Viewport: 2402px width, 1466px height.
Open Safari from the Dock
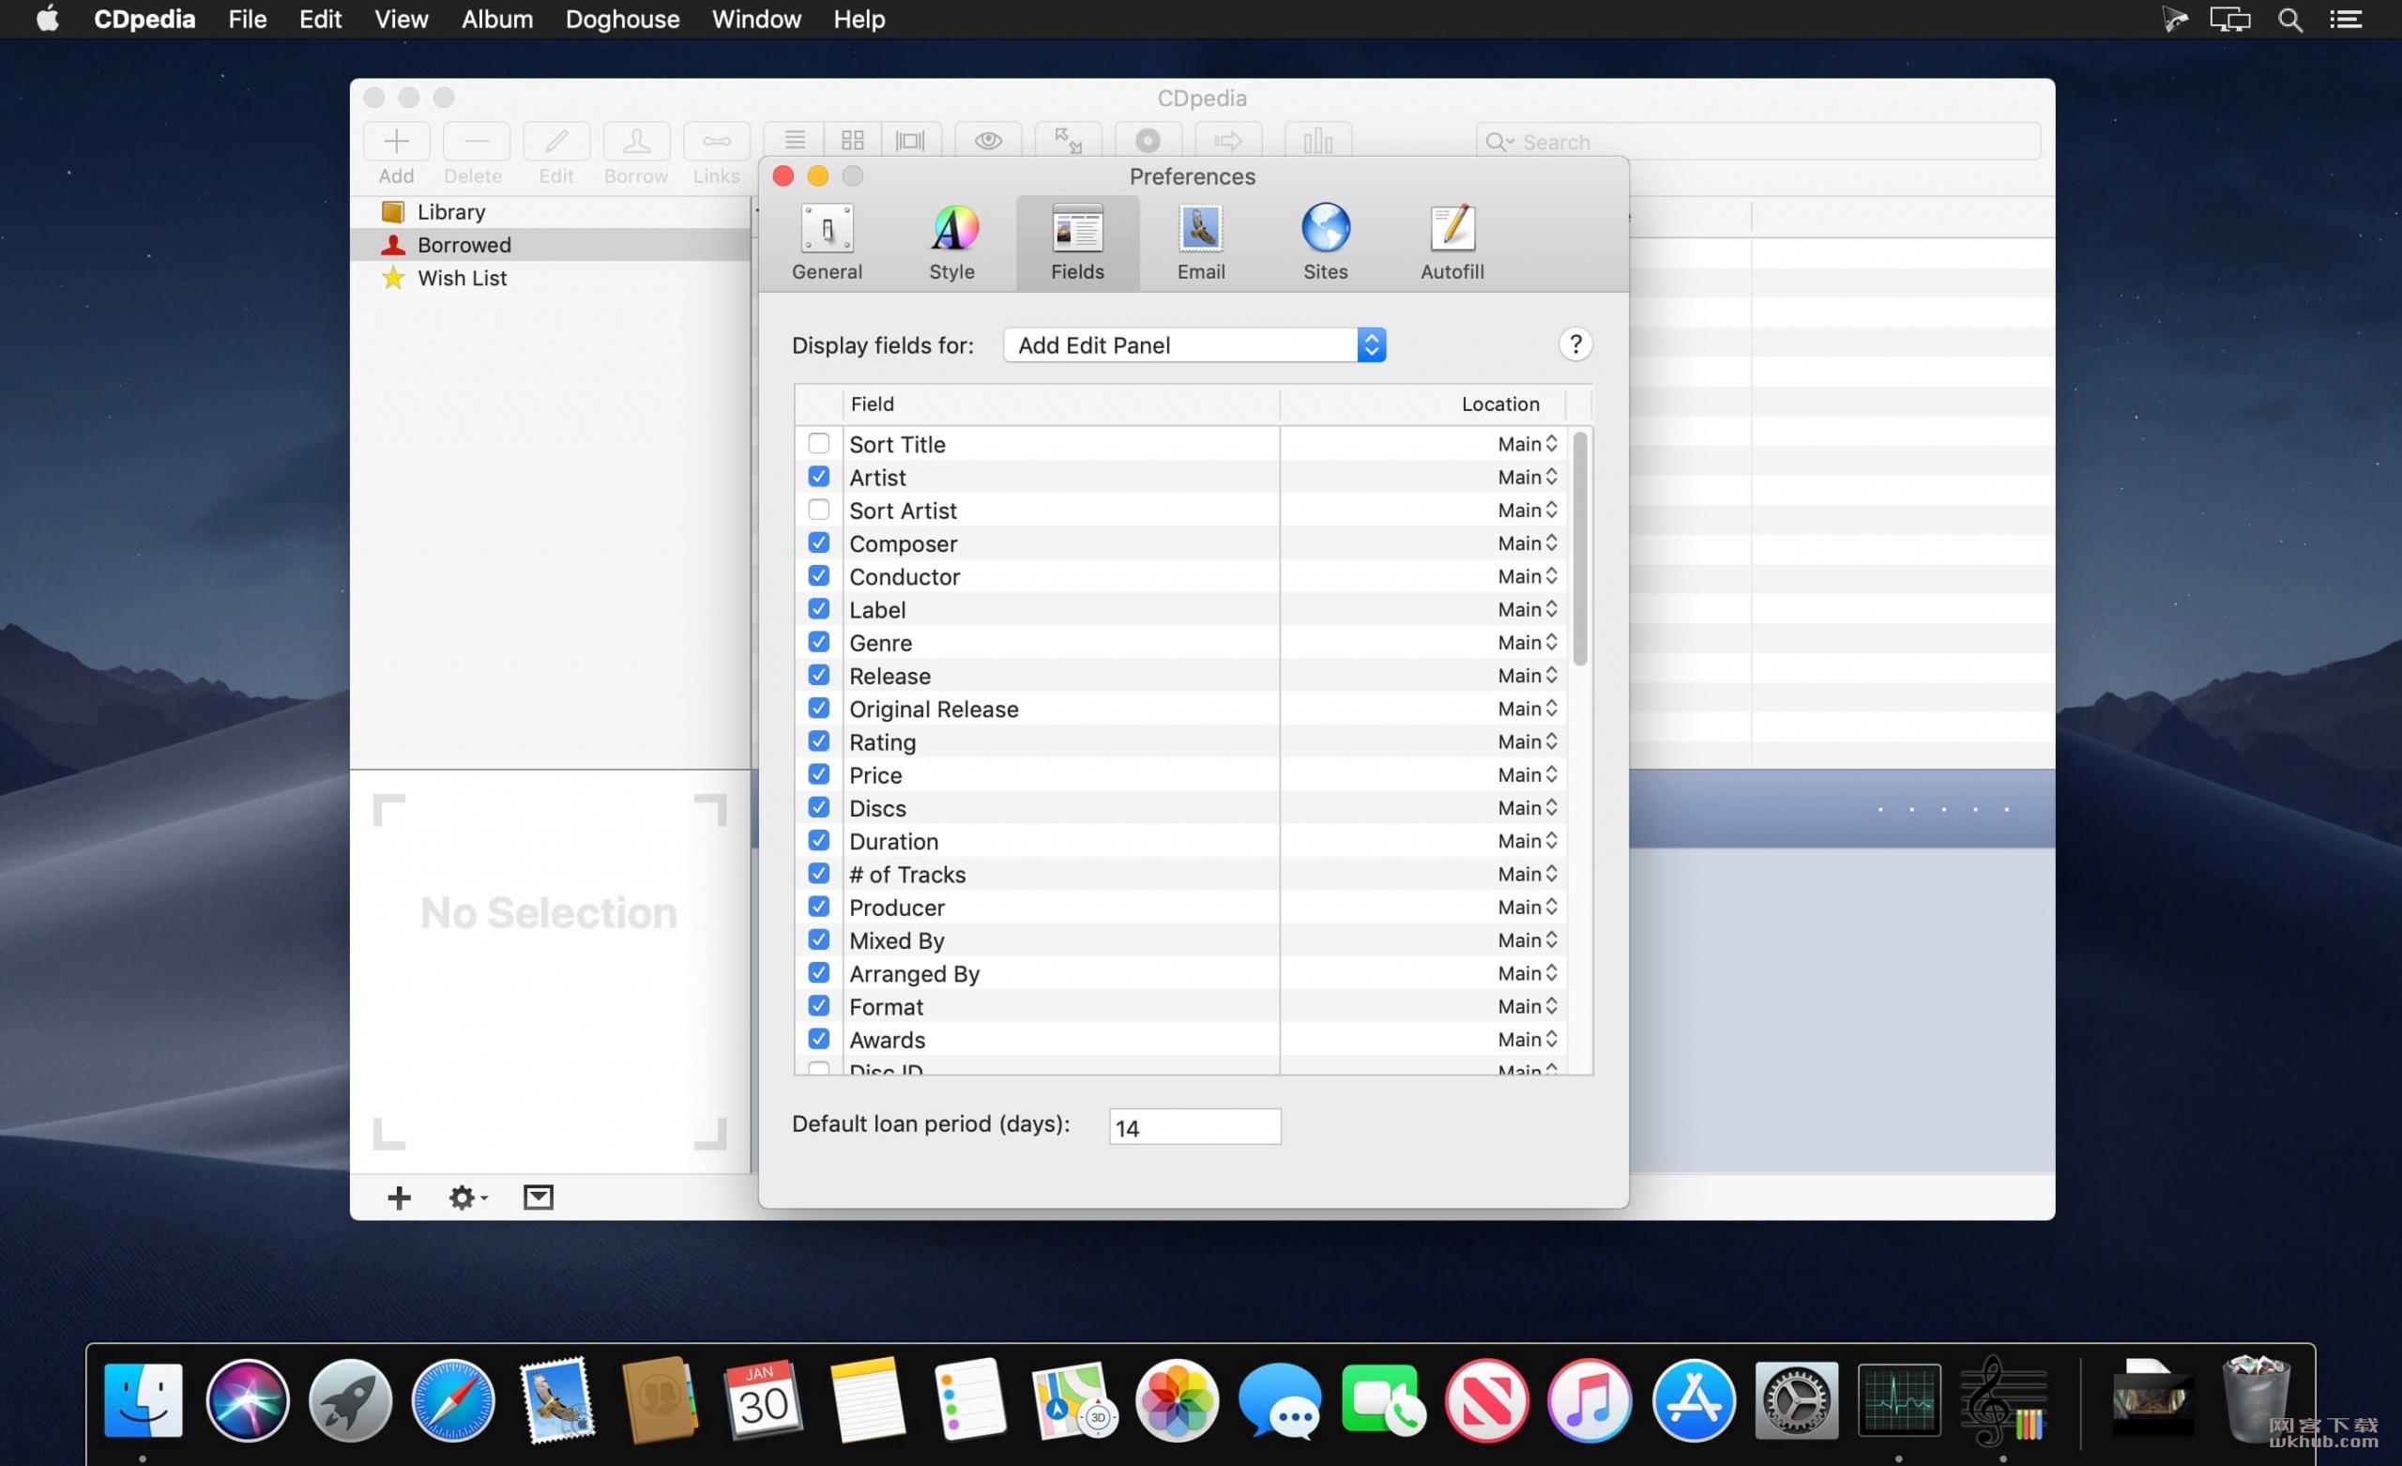pyautogui.click(x=453, y=1400)
